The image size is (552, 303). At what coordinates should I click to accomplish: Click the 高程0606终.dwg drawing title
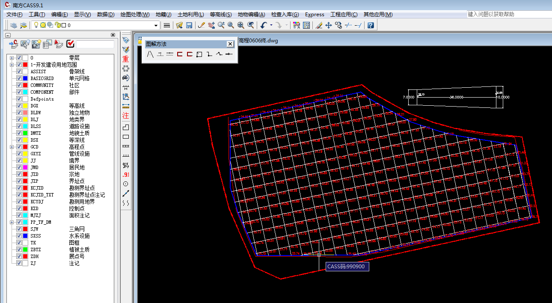tap(258, 41)
